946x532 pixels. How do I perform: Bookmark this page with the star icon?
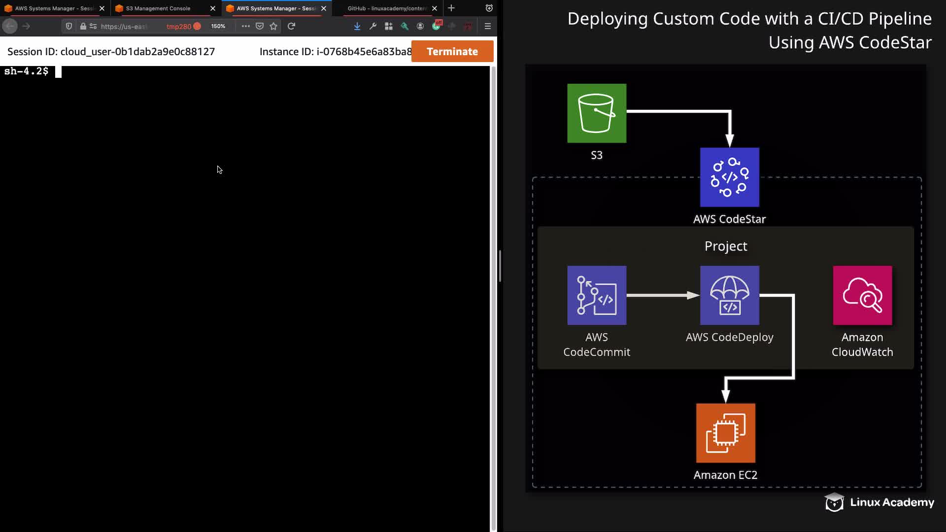pos(273,26)
